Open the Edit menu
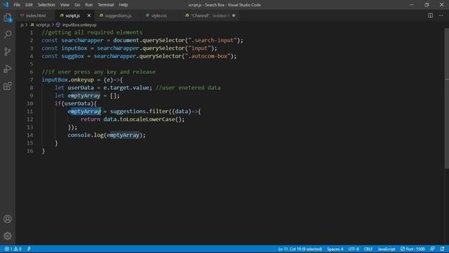Image resolution: width=449 pixels, height=253 pixels. click(29, 5)
